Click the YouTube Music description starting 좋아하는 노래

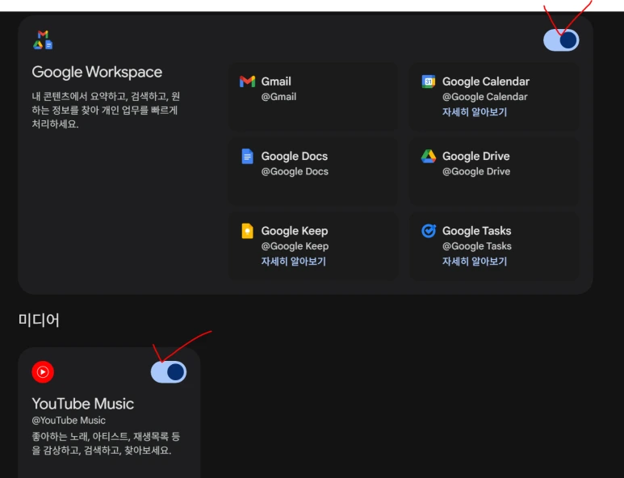[106, 443]
